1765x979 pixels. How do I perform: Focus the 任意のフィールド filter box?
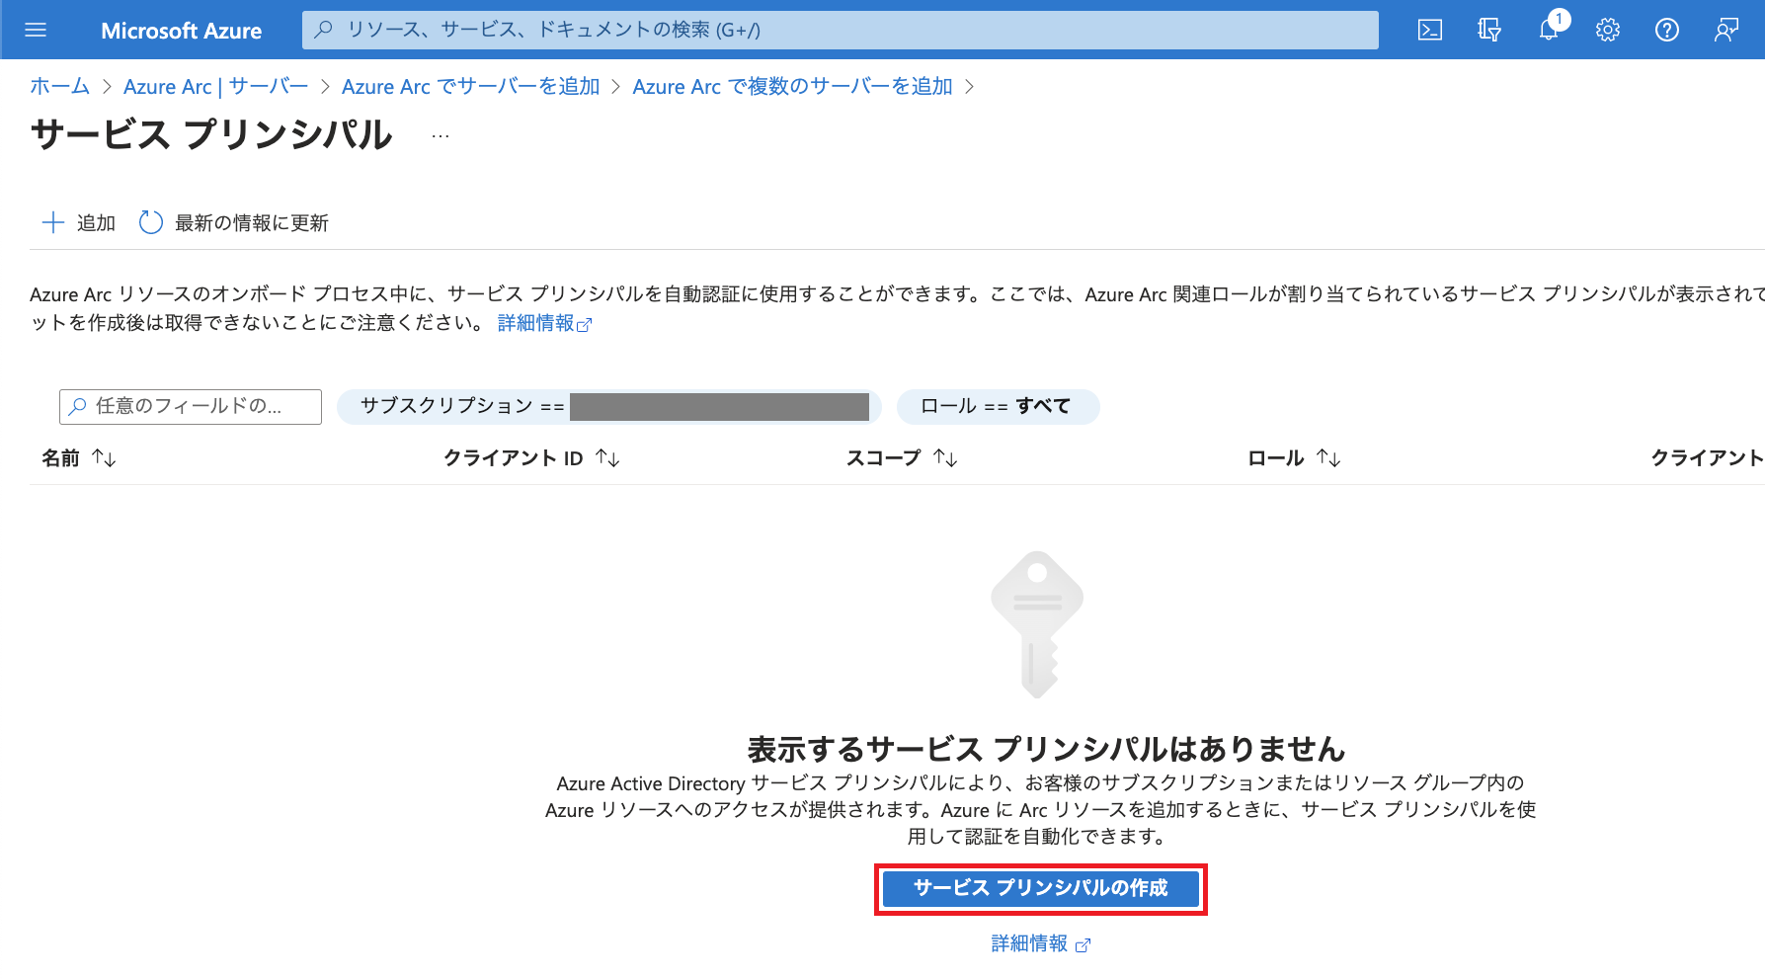click(x=191, y=406)
